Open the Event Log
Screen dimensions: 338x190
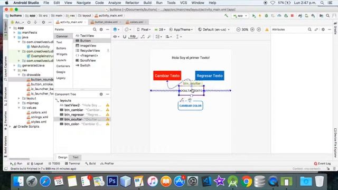coord(322,164)
